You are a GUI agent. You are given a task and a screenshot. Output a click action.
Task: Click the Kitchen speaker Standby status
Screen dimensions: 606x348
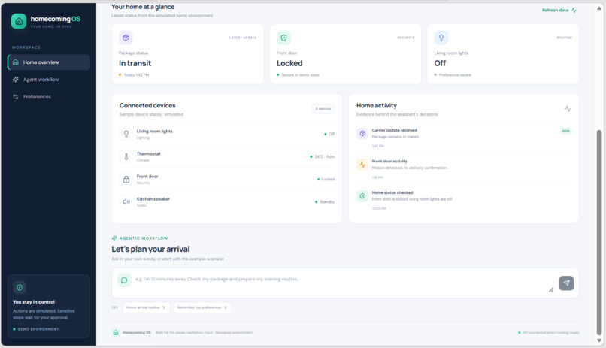(x=325, y=202)
